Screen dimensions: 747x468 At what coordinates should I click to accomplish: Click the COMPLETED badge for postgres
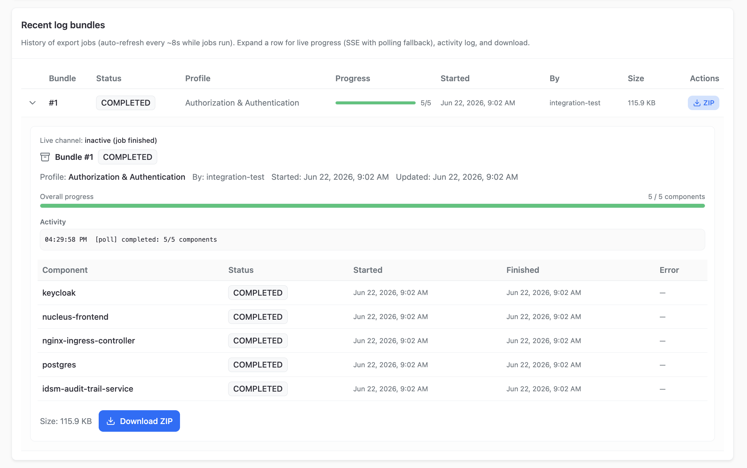258,365
